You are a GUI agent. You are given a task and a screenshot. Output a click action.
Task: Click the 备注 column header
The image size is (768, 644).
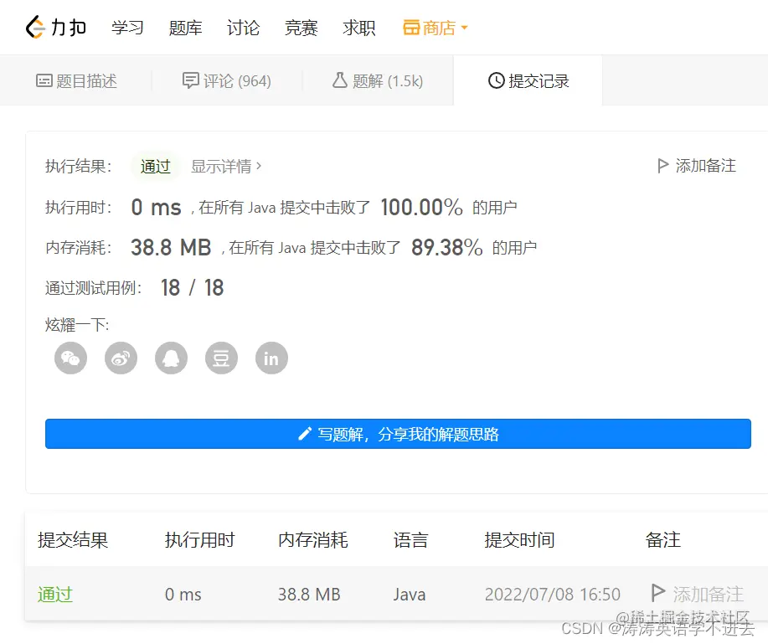coord(663,540)
